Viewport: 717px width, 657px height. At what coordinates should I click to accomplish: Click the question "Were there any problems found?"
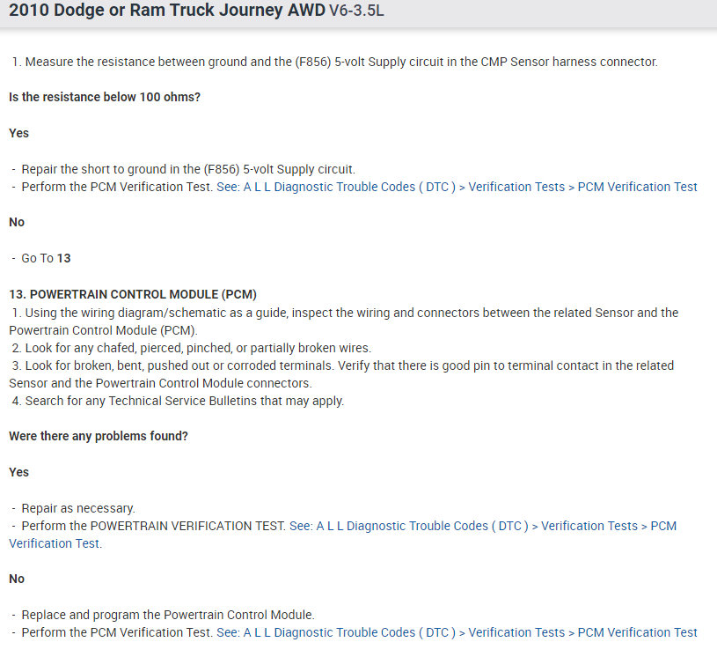point(99,436)
